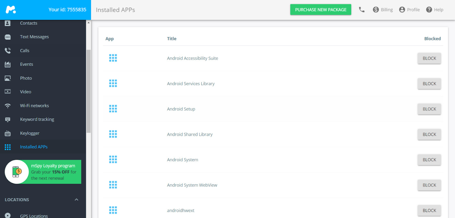Click the Purchase New Package button
The height and width of the screenshot is (218, 455).
click(x=320, y=10)
